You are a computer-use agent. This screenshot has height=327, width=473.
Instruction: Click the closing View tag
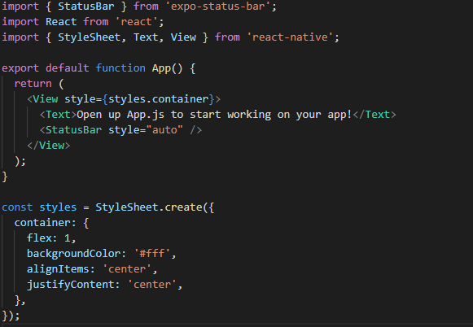tap(49, 146)
